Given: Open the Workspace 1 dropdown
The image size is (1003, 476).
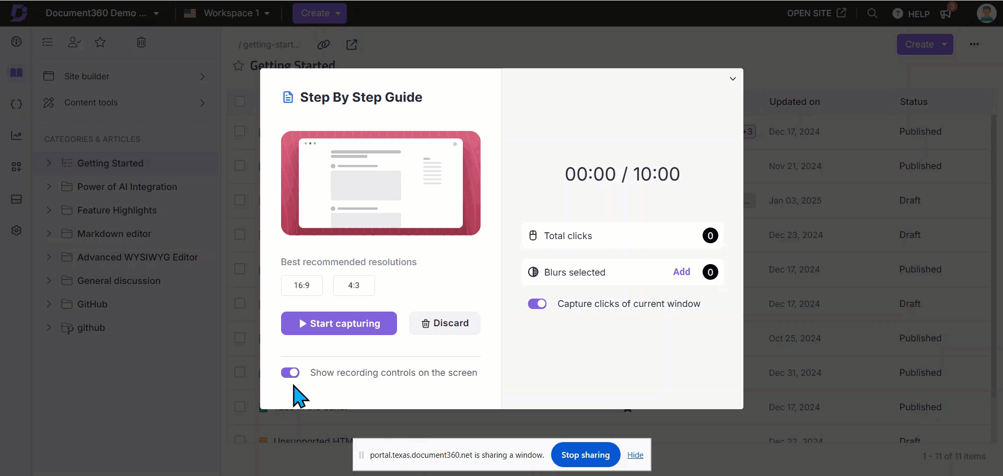Looking at the screenshot, I should point(227,13).
